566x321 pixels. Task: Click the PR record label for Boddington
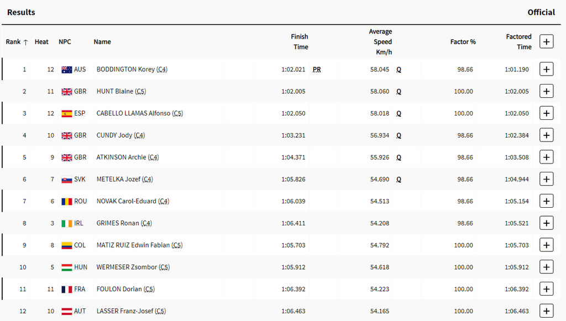[316, 70]
